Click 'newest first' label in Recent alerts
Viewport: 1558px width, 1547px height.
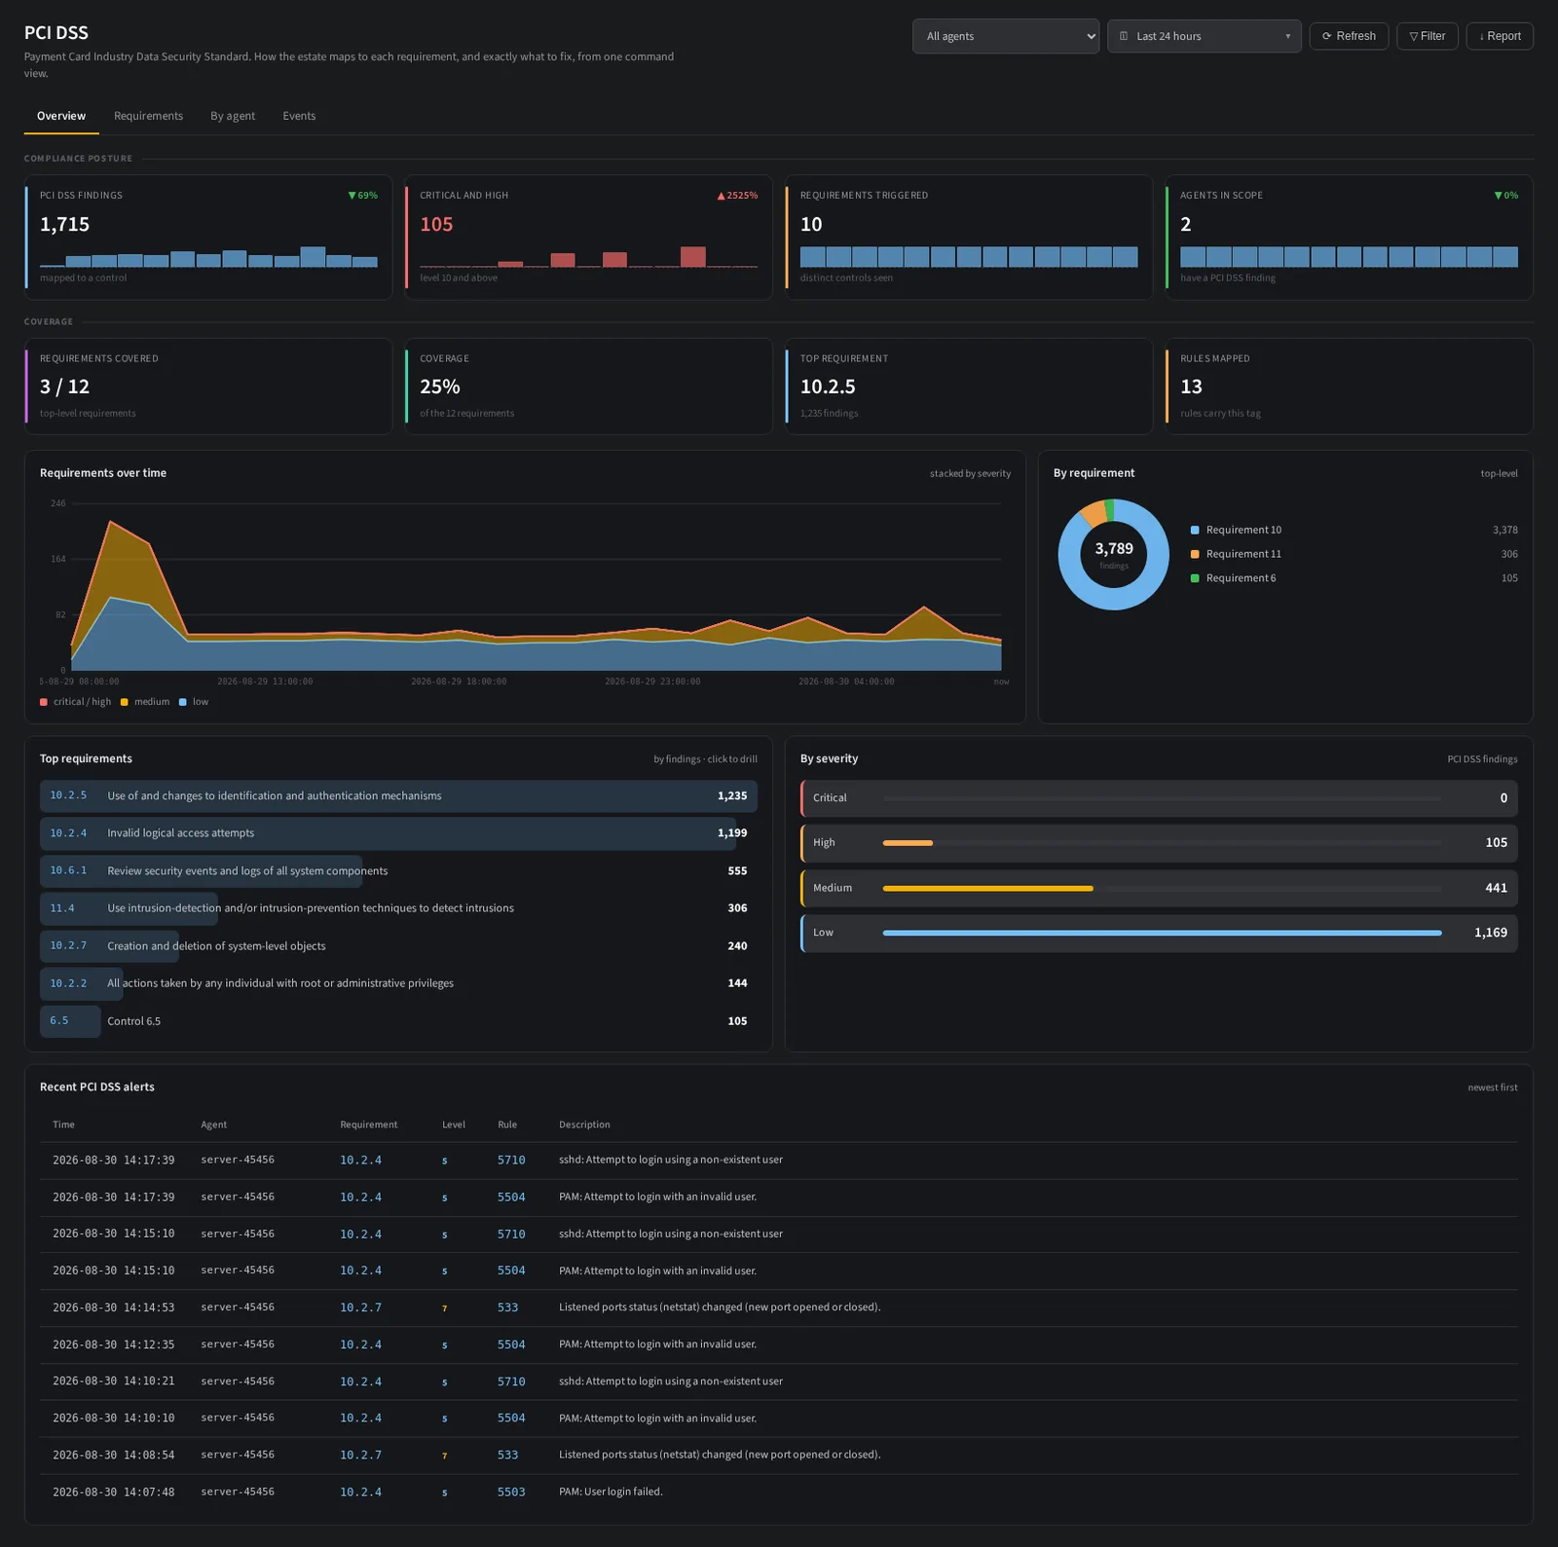1493,1087
